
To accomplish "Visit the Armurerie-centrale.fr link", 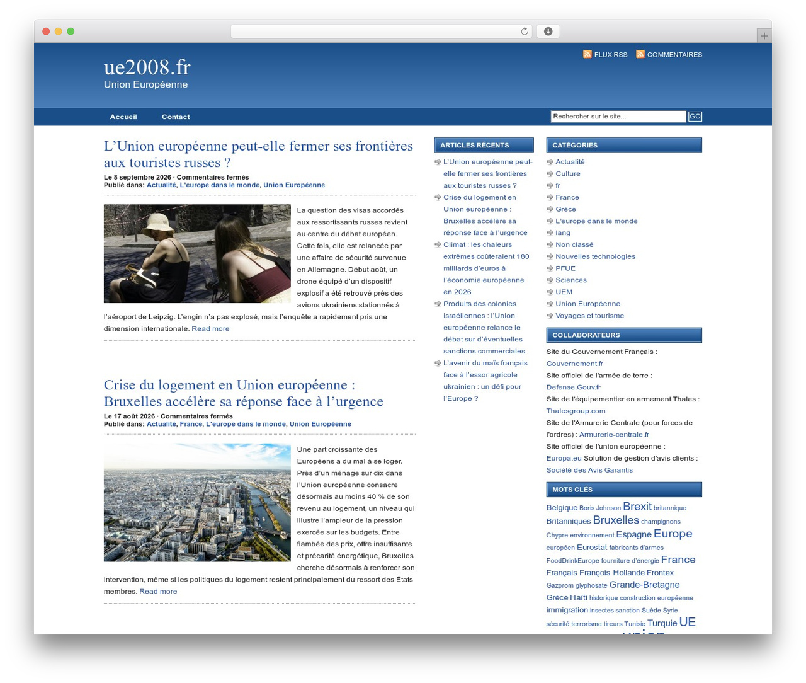I will [614, 435].
